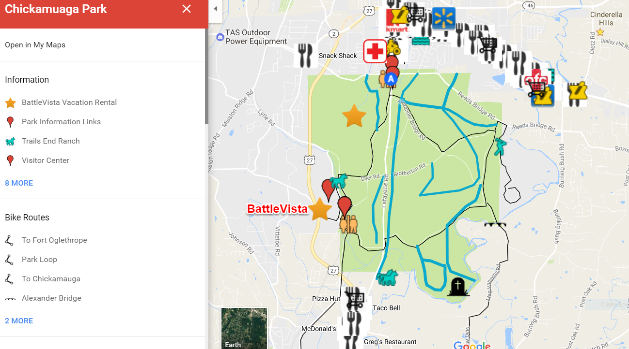Click the Information section heading
The height and width of the screenshot is (349, 629).
pyautogui.click(x=27, y=80)
